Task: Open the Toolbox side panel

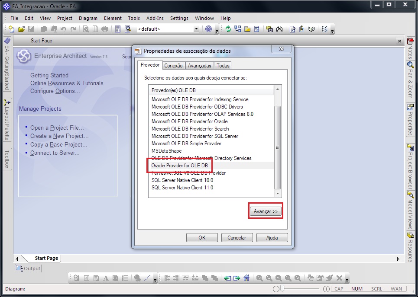Action: pyautogui.click(x=7, y=159)
